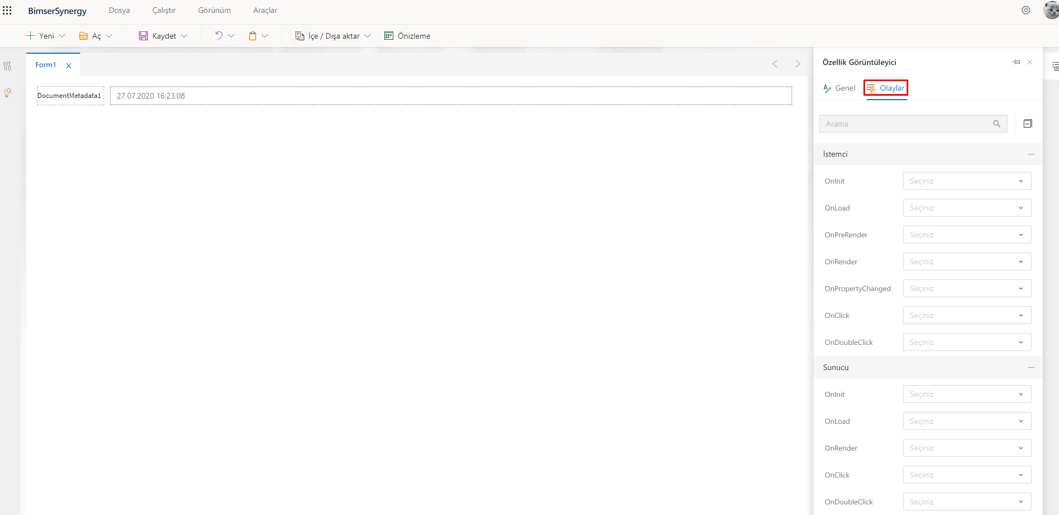Click the clipboard paste icon
Screen dimensions: 1059x515
tap(253, 36)
